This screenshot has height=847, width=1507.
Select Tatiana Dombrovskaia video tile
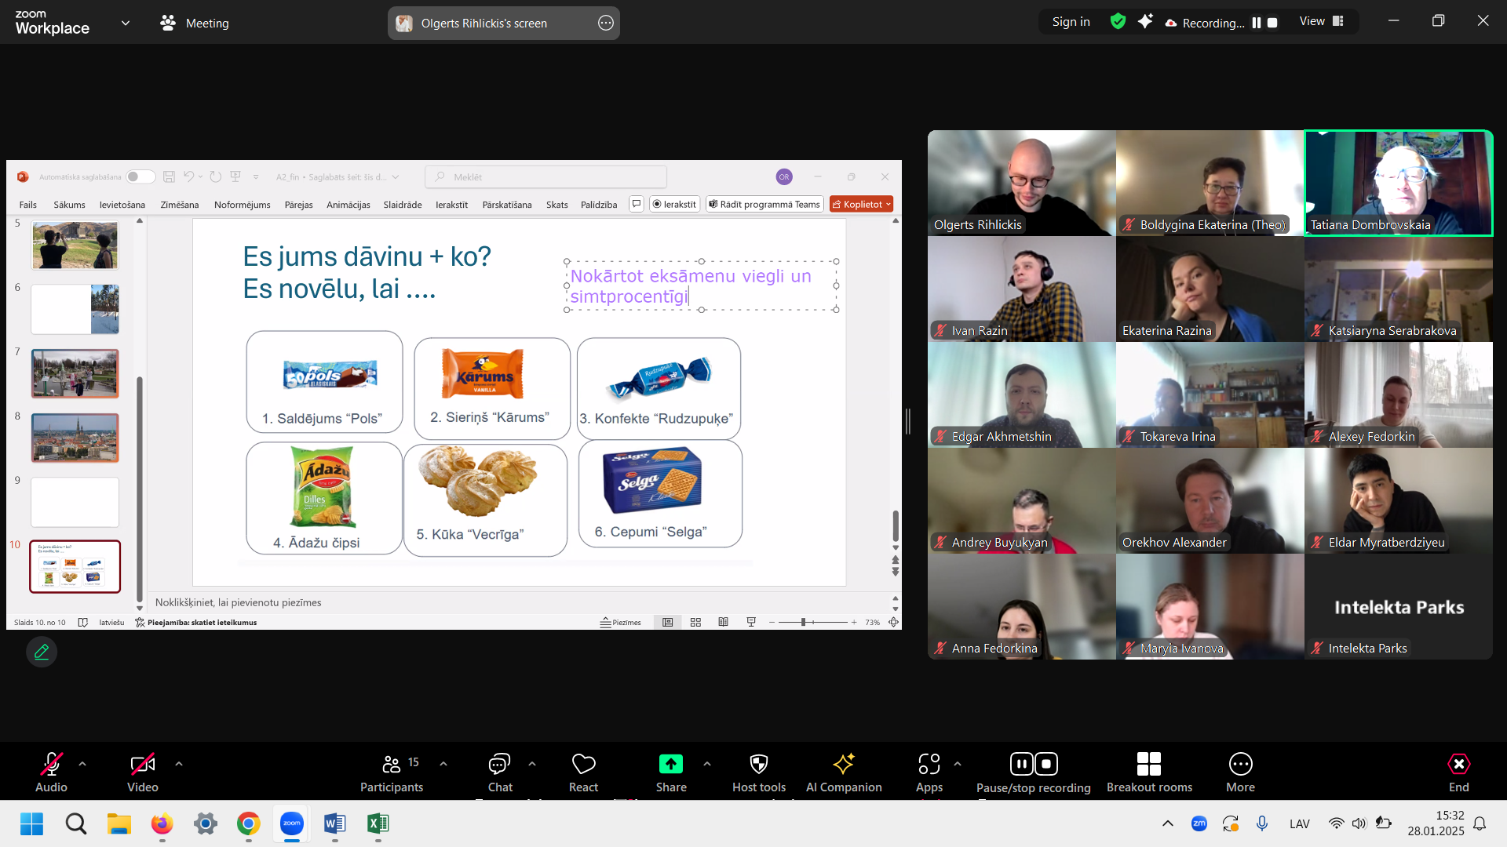coord(1399,183)
